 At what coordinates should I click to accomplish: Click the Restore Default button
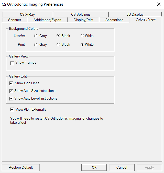[21, 168]
